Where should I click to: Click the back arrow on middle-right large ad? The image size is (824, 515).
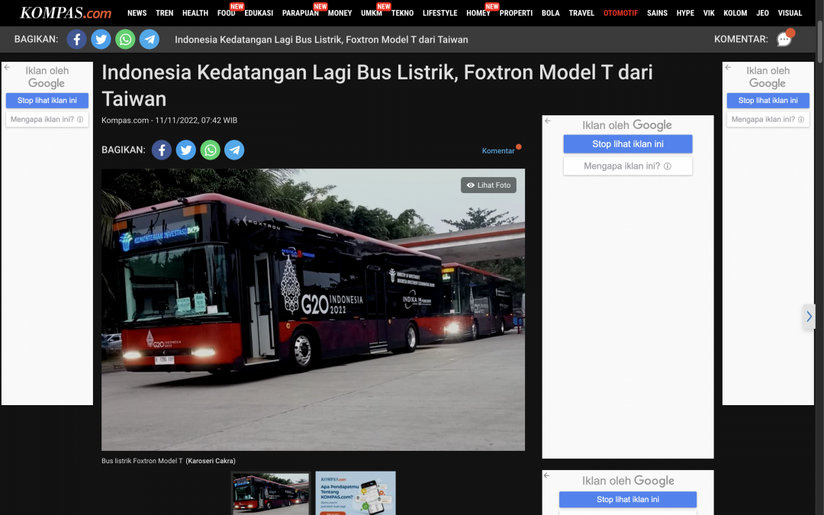click(x=548, y=121)
